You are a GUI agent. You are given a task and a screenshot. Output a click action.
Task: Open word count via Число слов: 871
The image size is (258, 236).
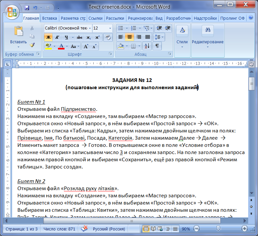(x=59, y=229)
